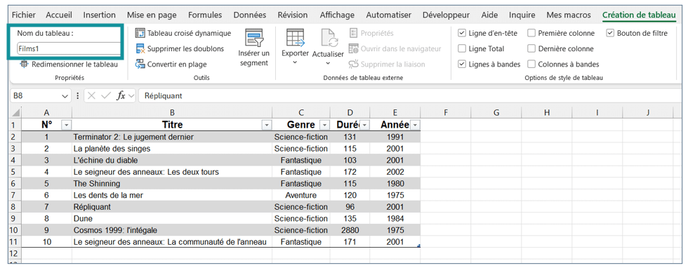Open the Révision tab
Screen dimensions: 688x268
click(x=293, y=15)
